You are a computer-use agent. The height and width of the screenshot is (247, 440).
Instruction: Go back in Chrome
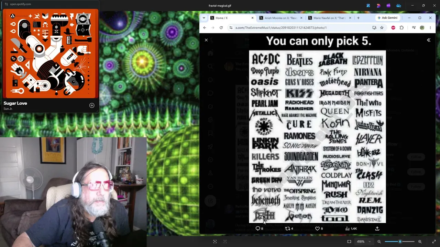(x=205, y=28)
